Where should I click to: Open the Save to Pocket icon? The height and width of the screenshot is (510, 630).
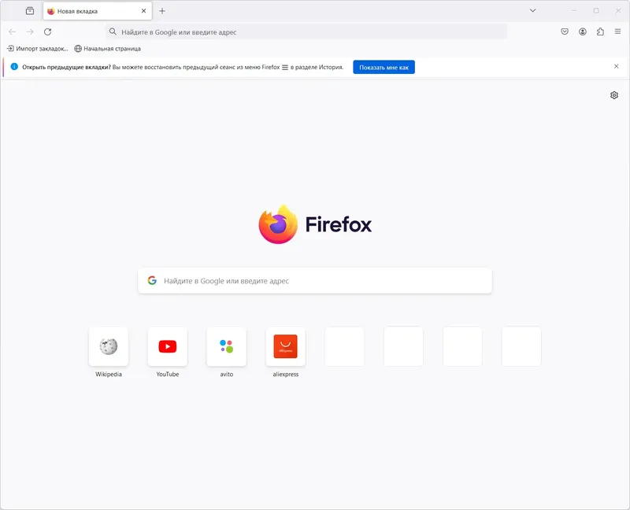(565, 31)
